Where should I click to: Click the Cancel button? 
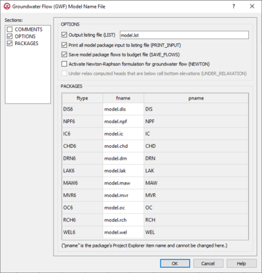(208, 263)
